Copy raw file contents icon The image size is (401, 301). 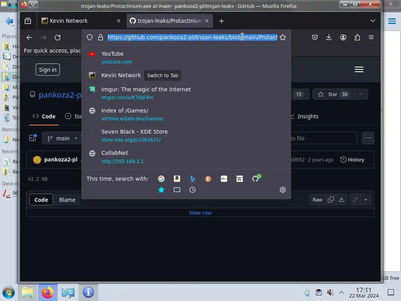(331, 199)
